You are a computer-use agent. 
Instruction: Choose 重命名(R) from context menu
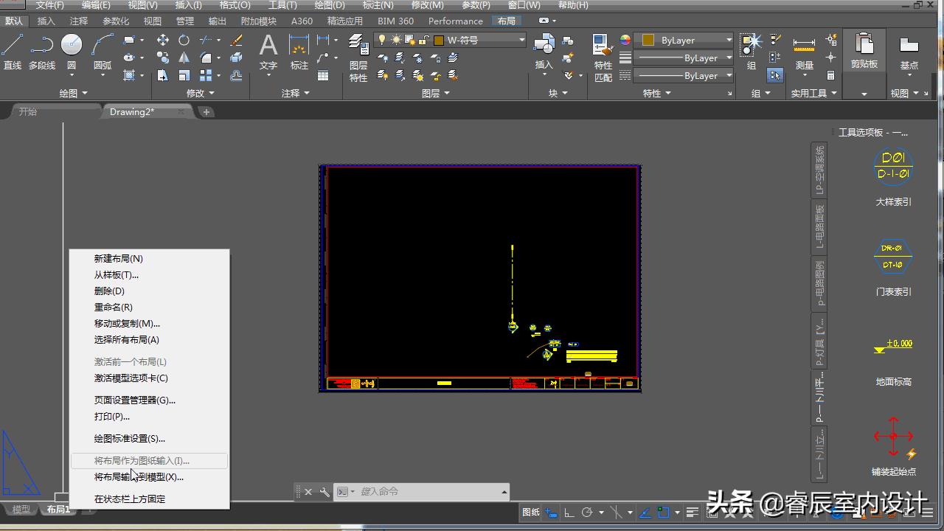[x=113, y=308]
